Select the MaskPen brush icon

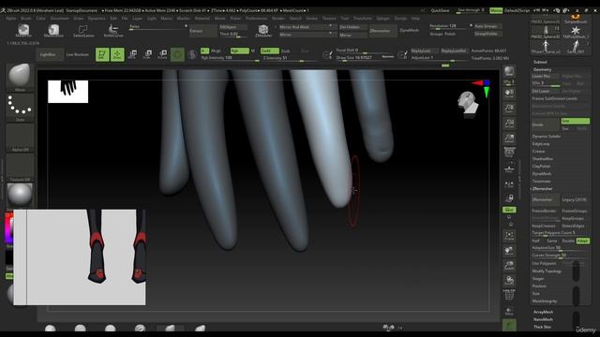coord(23,30)
